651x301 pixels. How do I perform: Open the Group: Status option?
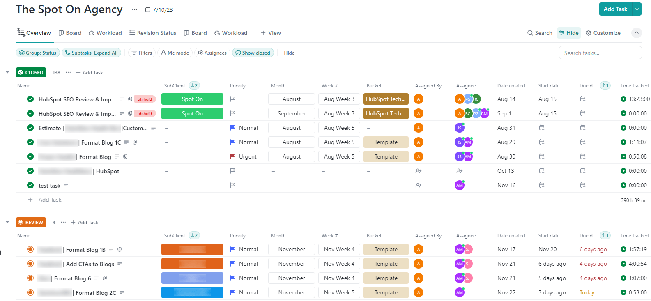point(38,53)
